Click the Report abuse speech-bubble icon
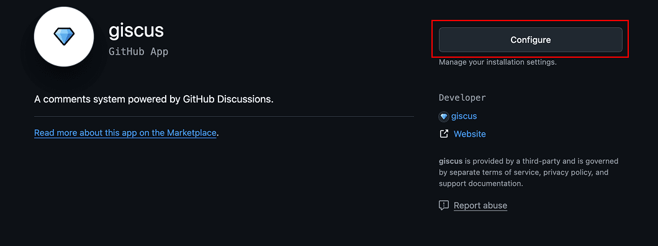Image resolution: width=658 pixels, height=246 pixels. (x=444, y=205)
